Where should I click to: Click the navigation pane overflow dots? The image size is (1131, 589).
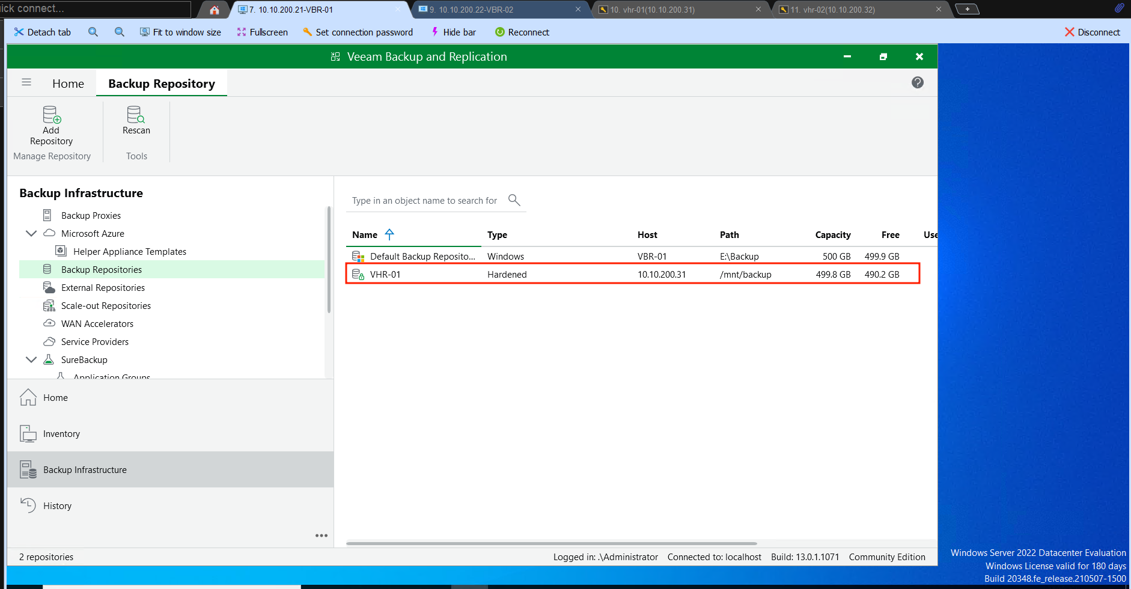tap(322, 536)
